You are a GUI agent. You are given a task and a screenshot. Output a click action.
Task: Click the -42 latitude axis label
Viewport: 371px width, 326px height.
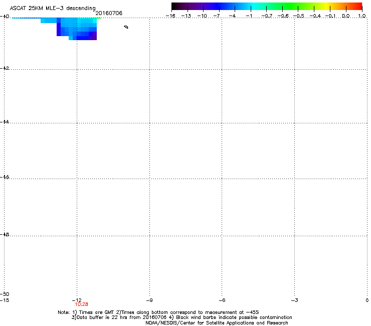click(x=5, y=68)
